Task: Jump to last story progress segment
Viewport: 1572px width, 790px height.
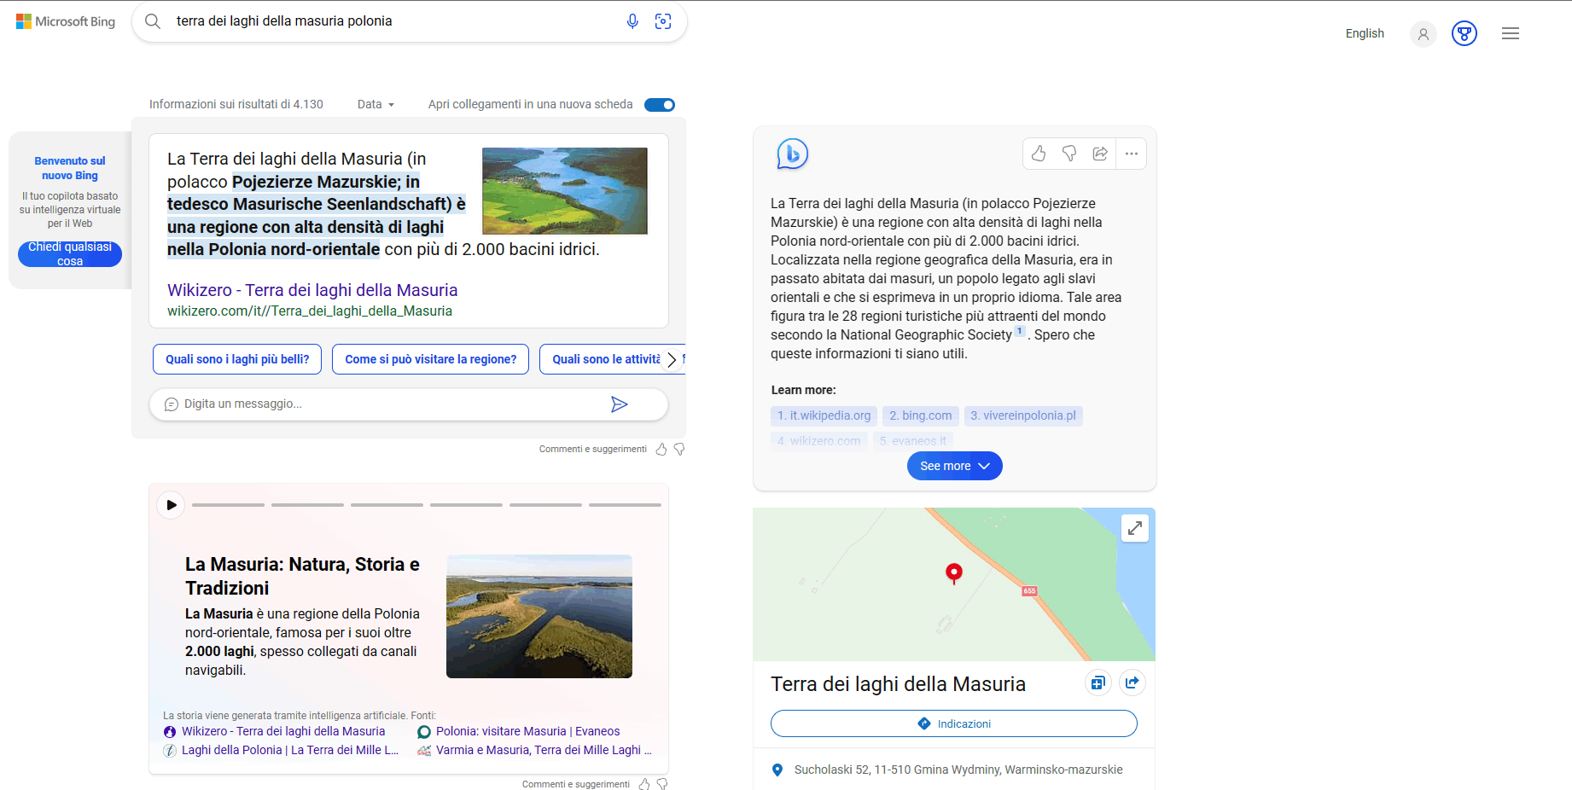Action: point(625,505)
